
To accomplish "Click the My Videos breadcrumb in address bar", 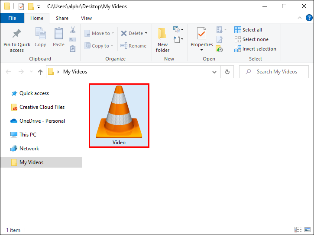I will pyautogui.click(x=75, y=72).
